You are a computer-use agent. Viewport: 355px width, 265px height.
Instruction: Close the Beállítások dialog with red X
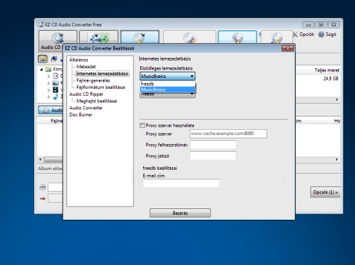(287, 48)
